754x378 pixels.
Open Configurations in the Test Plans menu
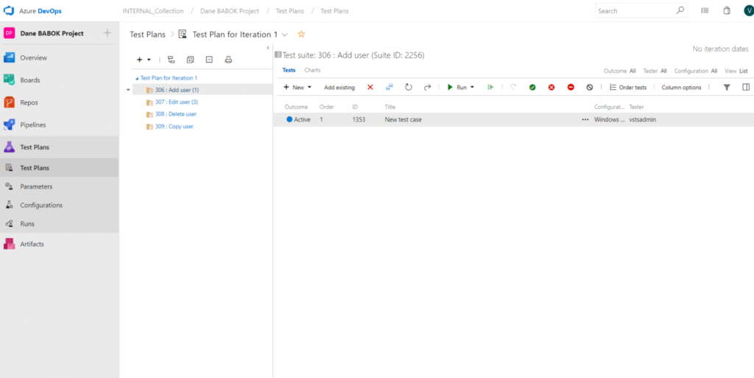(x=41, y=205)
